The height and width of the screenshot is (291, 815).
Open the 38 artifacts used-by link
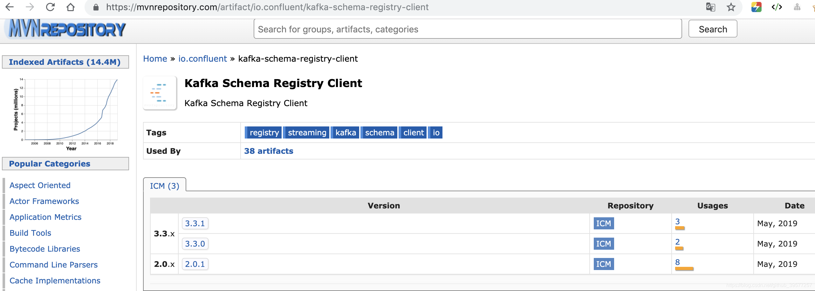269,151
